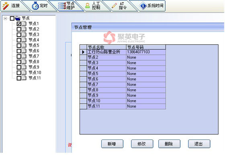This screenshot has height=156, width=225.
Task: Click the document icon beside 节点7
Action: 24,56
